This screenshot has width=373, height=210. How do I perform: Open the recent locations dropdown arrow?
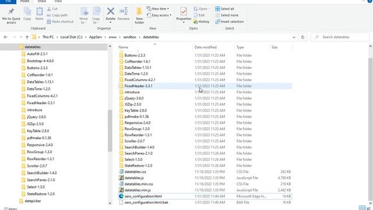(21, 37)
